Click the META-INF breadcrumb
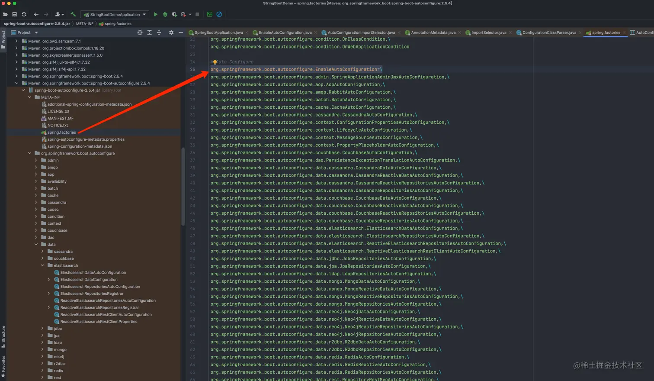654x381 pixels. pos(85,24)
